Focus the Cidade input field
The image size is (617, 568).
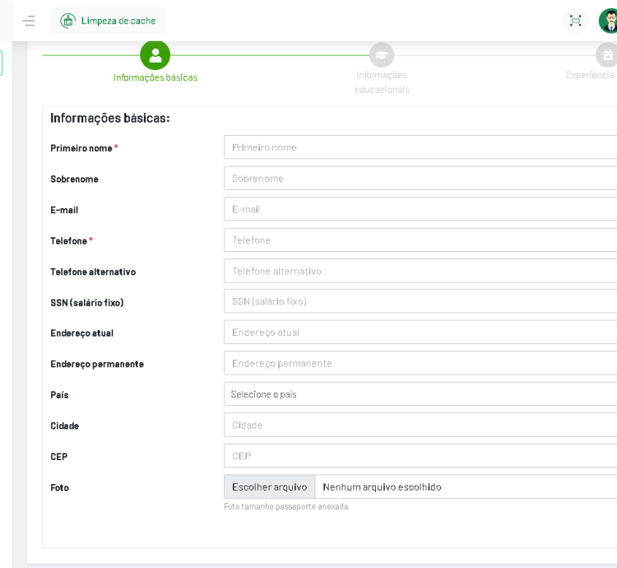[x=420, y=425]
